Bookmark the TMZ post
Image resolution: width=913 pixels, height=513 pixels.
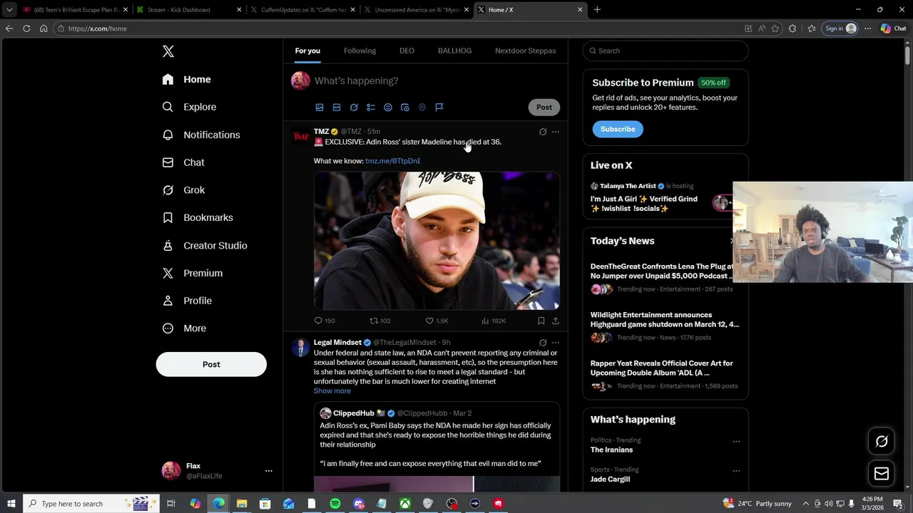541,321
